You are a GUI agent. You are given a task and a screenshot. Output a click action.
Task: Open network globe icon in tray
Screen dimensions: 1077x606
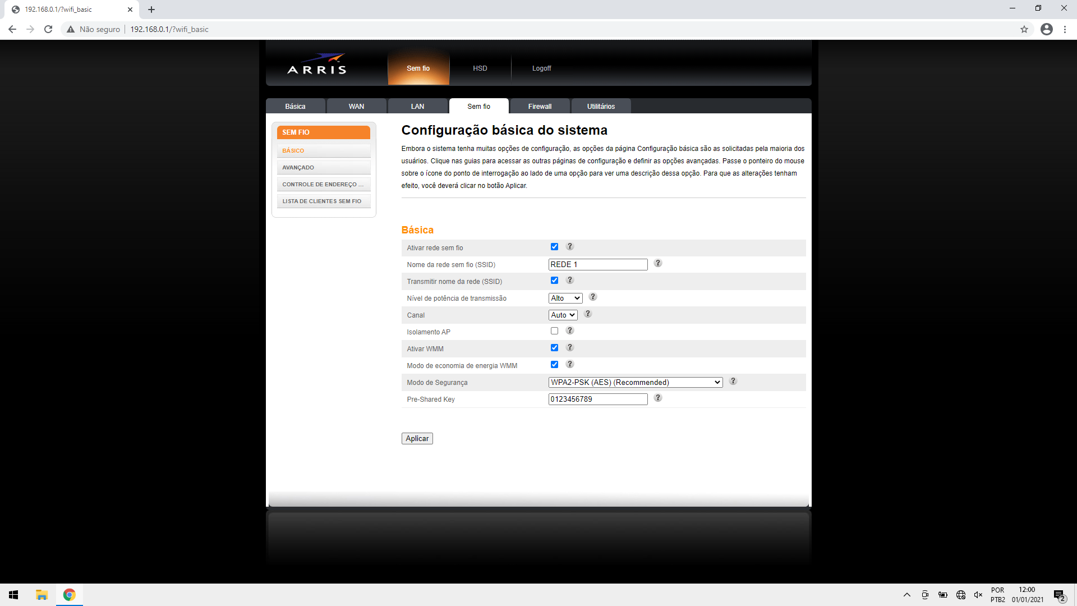coord(961,595)
